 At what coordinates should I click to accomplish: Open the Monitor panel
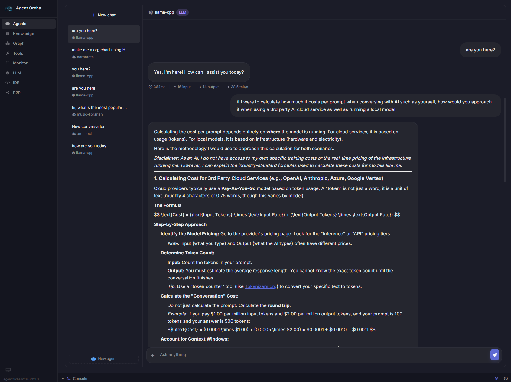click(20, 63)
